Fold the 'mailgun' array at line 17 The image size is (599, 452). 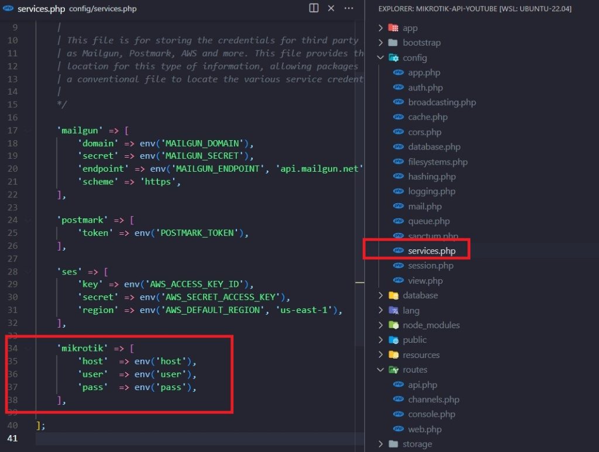pyautogui.click(x=29, y=131)
